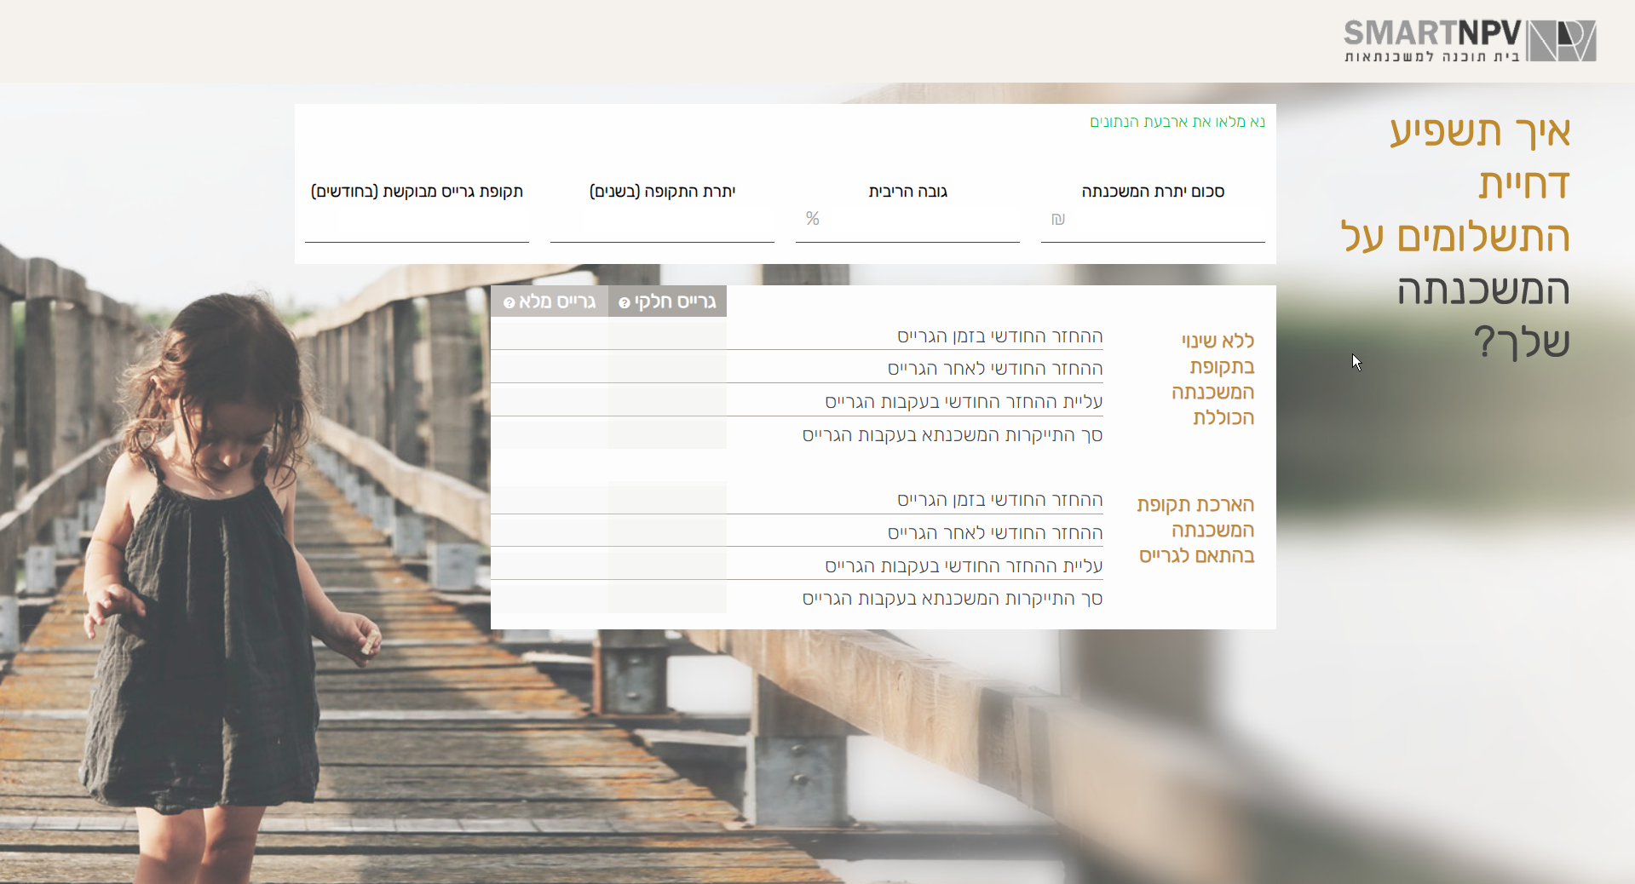
Task: Click the label גובה הריבית
Action: (x=907, y=192)
